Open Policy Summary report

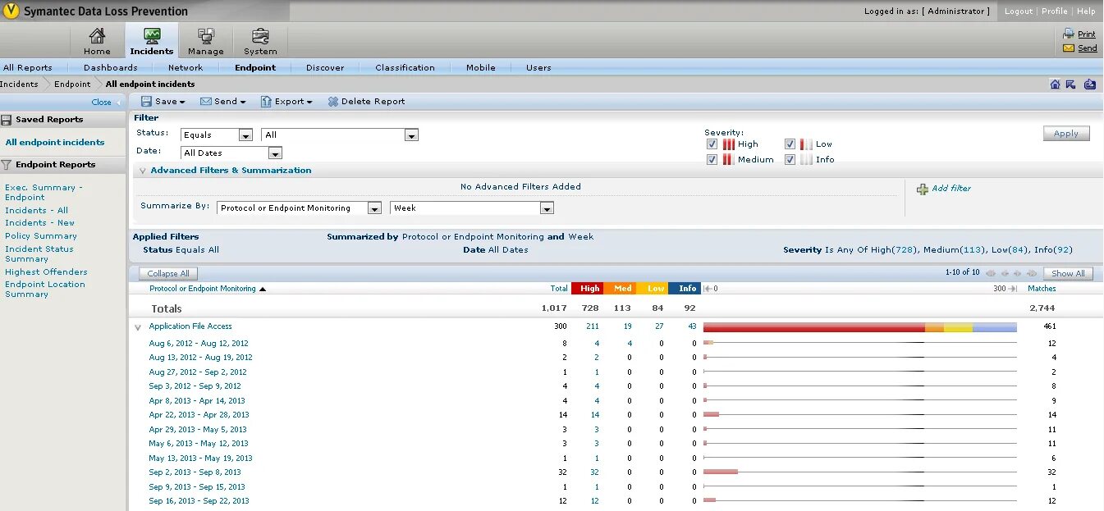coord(41,236)
